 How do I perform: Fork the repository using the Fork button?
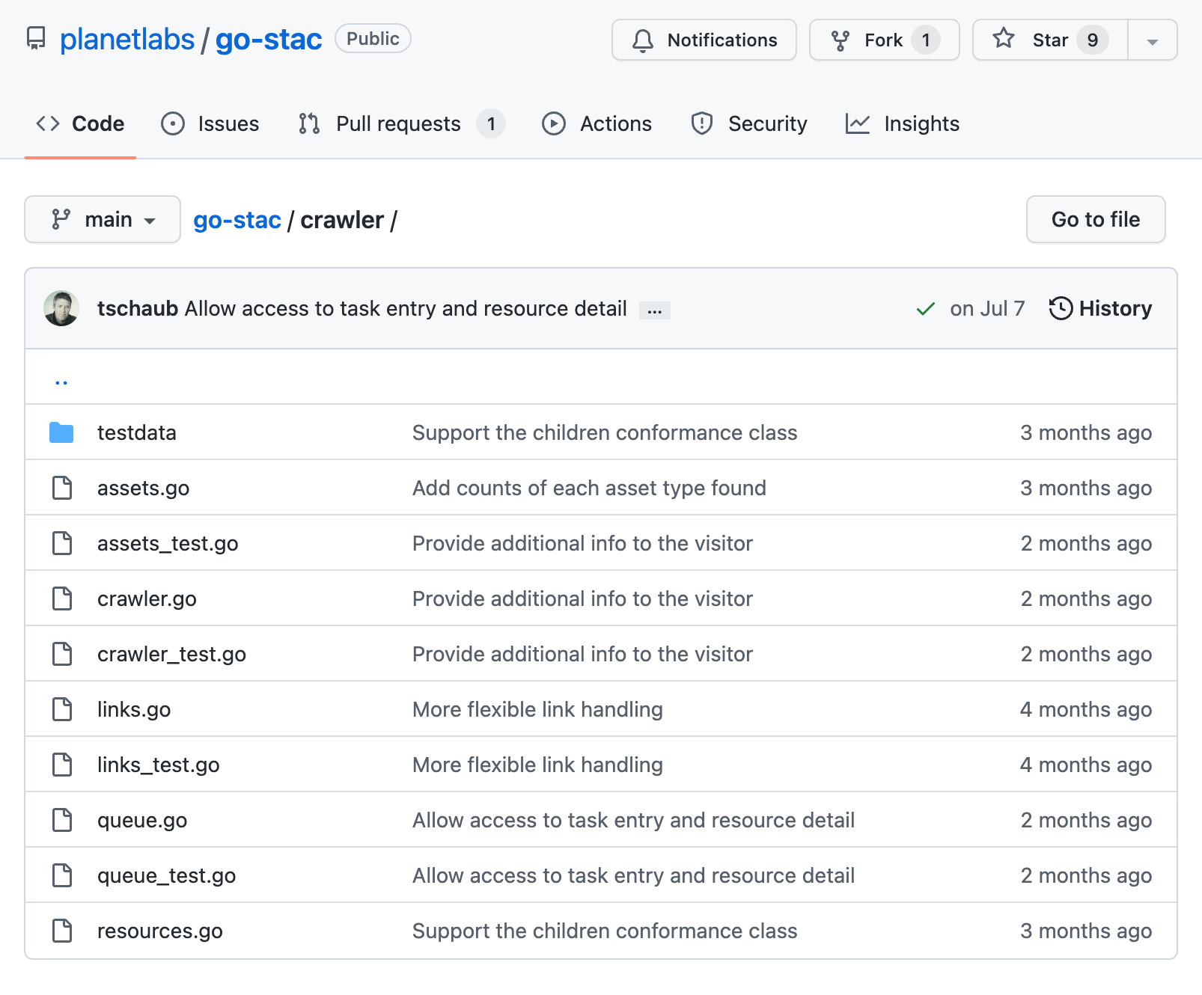point(885,40)
